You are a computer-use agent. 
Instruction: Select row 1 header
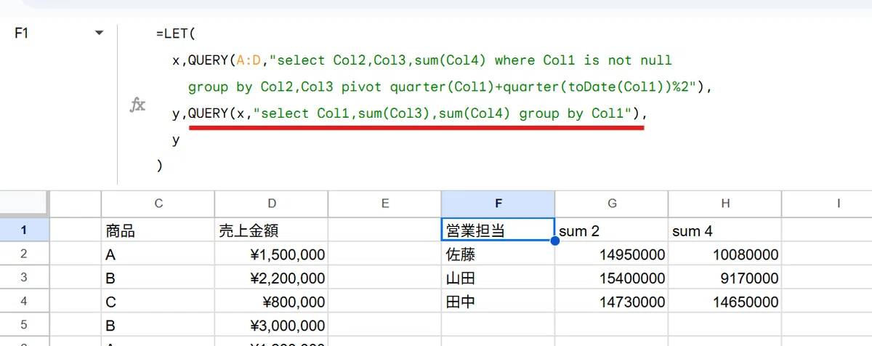pos(23,230)
